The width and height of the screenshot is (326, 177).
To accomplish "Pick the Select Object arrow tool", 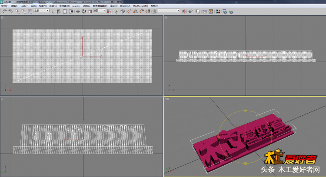I will (53, 11).
